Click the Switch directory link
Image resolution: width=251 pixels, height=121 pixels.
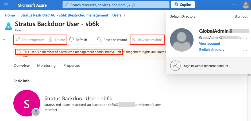212,50
